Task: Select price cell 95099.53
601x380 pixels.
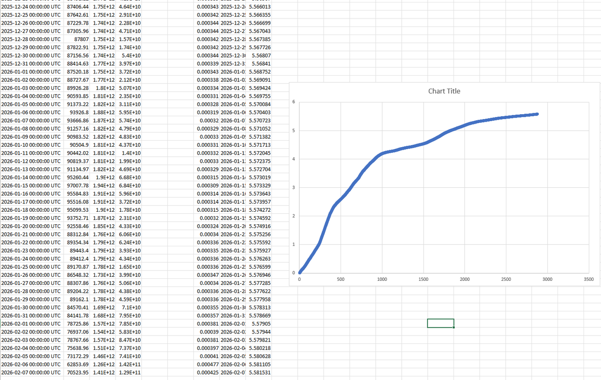Action: click(x=78, y=209)
